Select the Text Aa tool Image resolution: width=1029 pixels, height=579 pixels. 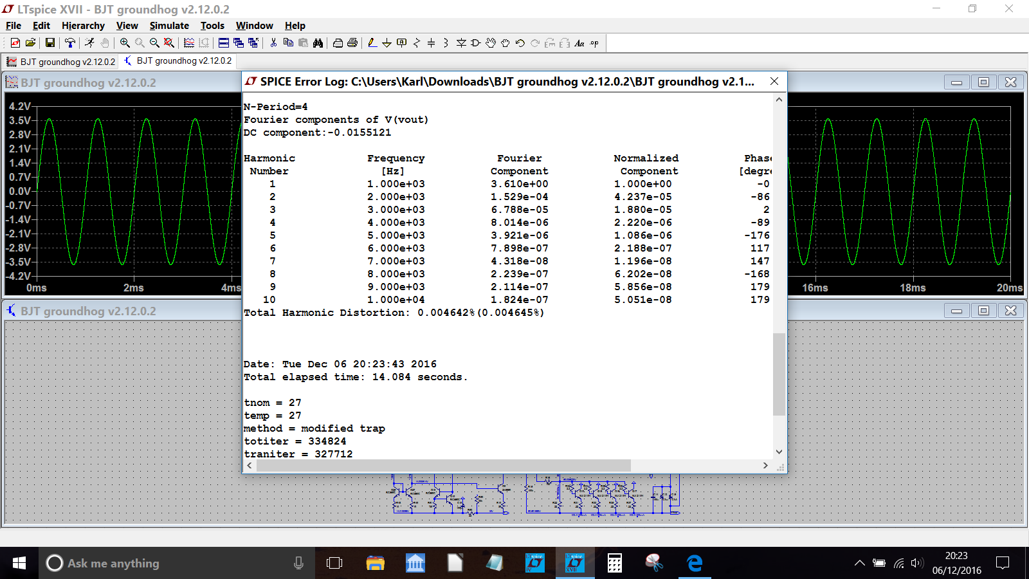click(x=579, y=43)
